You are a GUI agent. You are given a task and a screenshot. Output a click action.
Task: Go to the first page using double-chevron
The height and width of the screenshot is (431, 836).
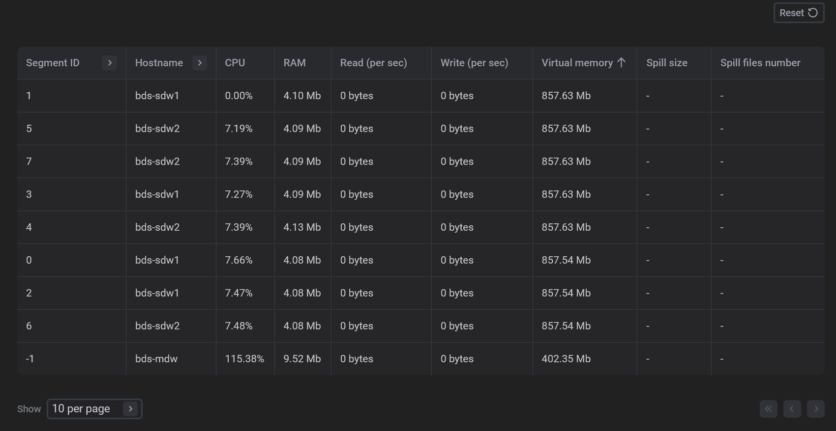(768, 409)
